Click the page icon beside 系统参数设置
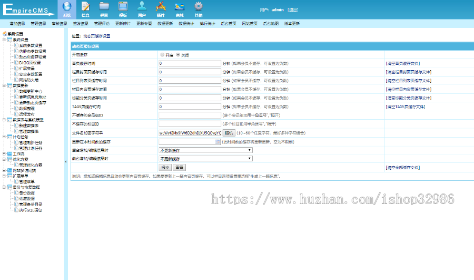 [16, 45]
